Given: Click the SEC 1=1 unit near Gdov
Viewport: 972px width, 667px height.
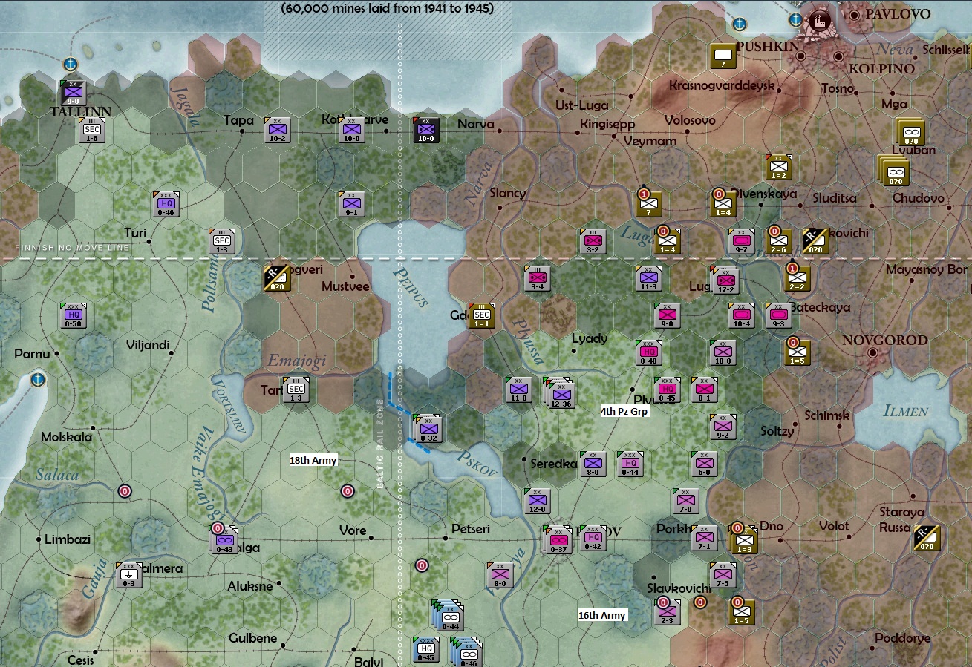Looking at the screenshot, I should coord(481,315).
